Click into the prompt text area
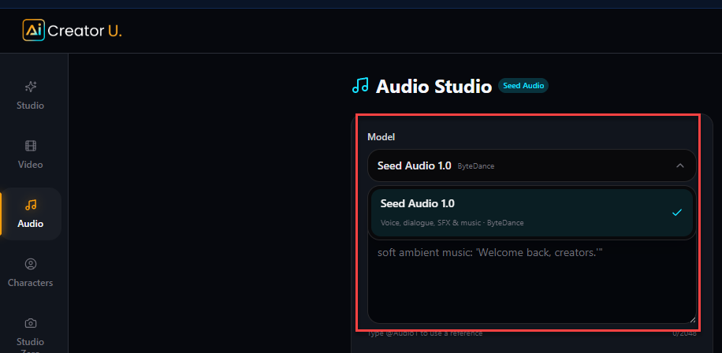 (x=531, y=281)
